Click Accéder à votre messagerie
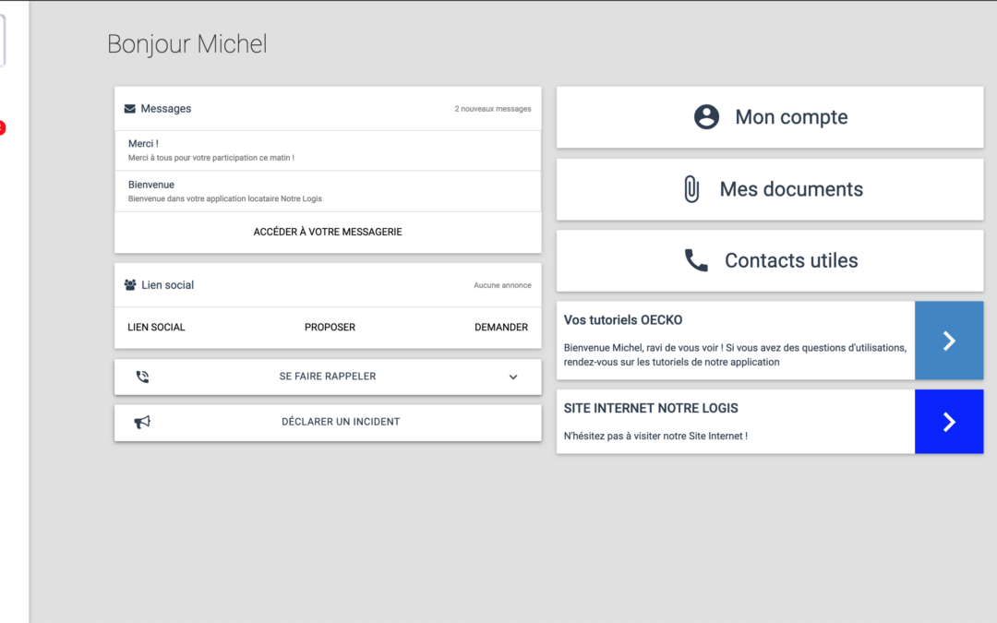Viewport: 997px width, 623px height. point(328,232)
